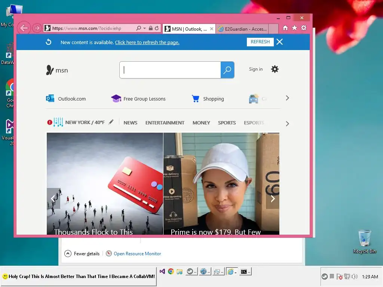Go to previous carousel slide arrow
Image resolution: width=383 pixels, height=287 pixels.
[x=53, y=198]
